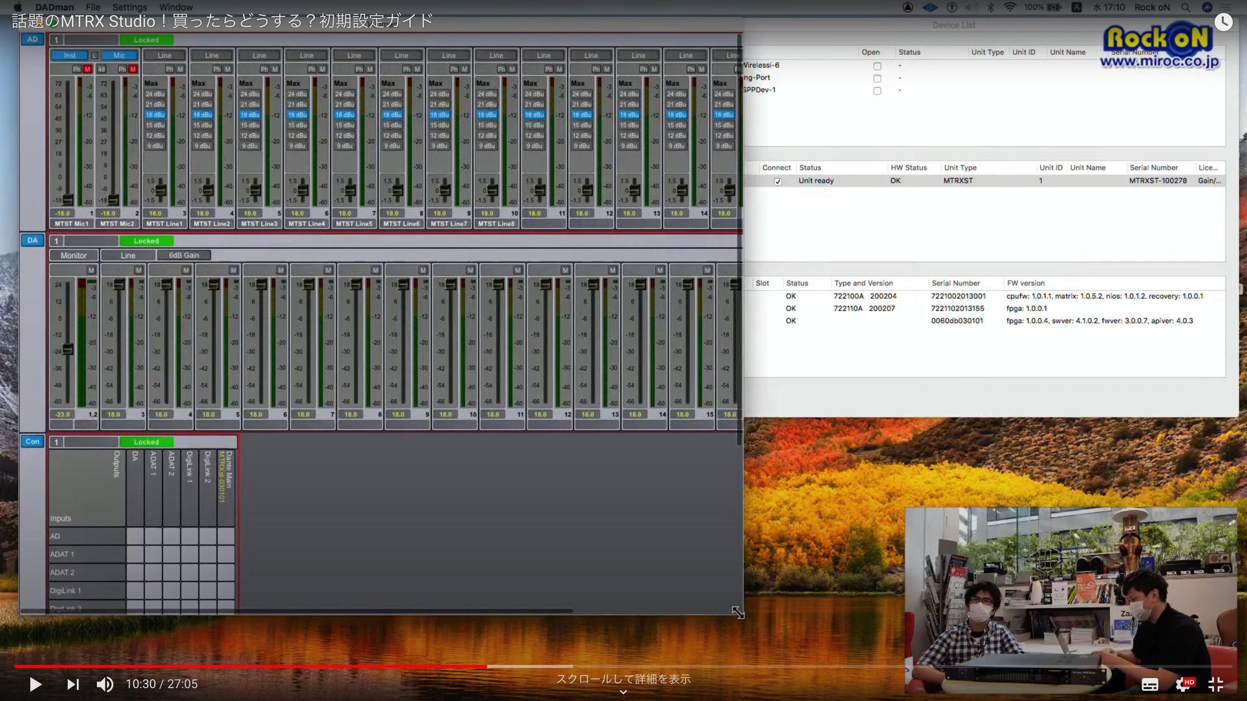Open the YouTube player settings gear

(1183, 685)
